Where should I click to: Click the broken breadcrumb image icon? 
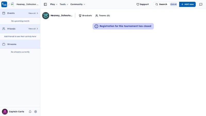click(12, 4)
